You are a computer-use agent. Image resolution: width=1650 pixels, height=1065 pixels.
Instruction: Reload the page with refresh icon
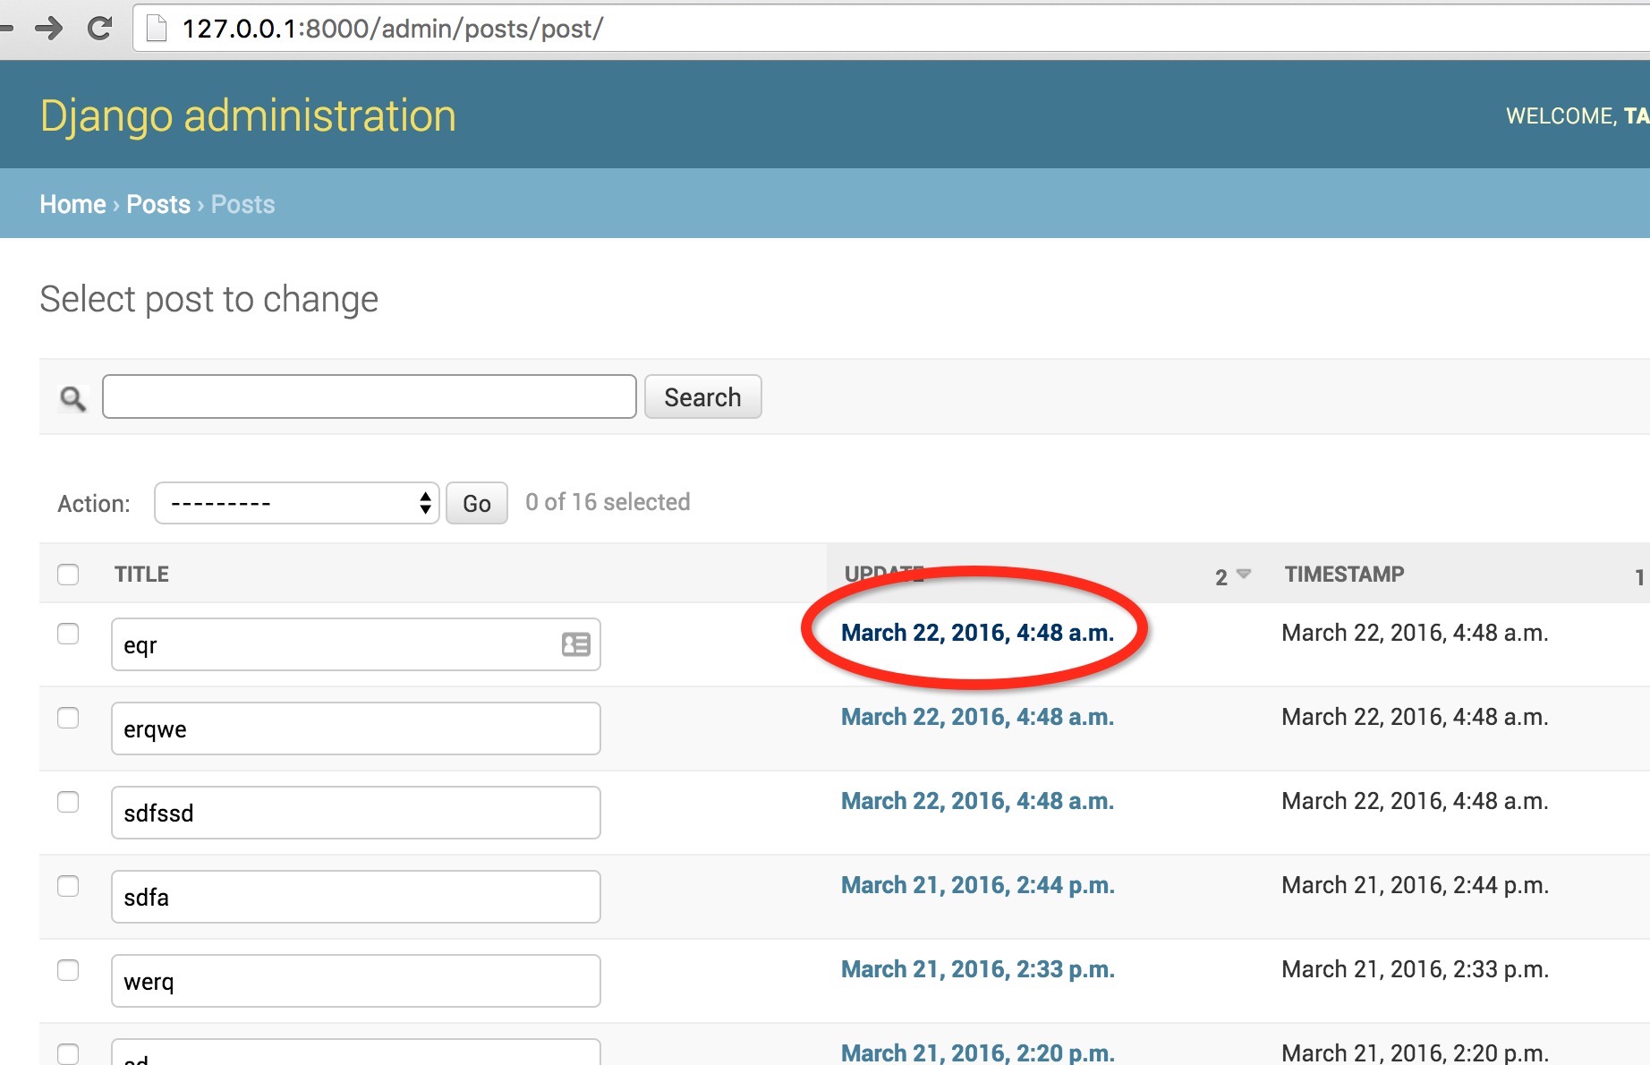click(x=99, y=29)
